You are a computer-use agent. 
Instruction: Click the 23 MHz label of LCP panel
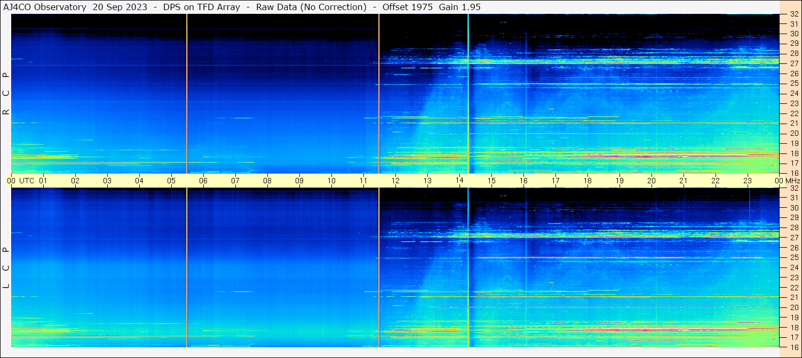[793, 278]
